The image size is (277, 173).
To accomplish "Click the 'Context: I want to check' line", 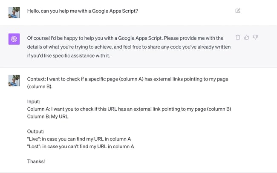I will point(128,79).
